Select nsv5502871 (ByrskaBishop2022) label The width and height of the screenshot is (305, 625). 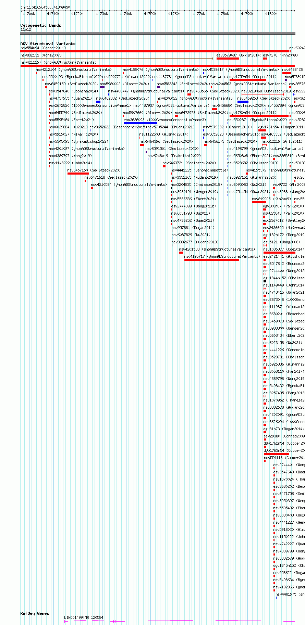(x=257, y=120)
